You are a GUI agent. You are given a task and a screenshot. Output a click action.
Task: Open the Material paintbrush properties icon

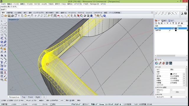point(160,63)
